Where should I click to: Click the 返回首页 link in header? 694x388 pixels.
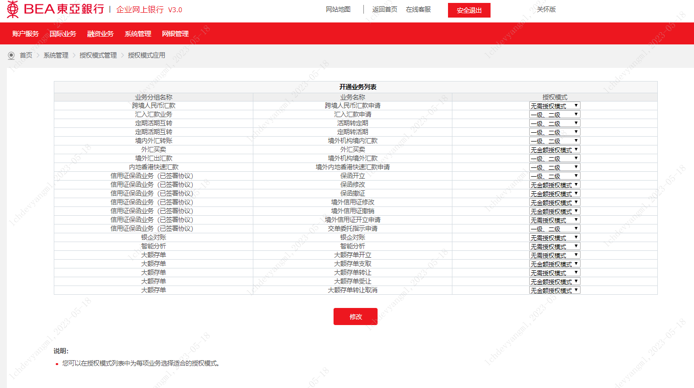point(384,9)
